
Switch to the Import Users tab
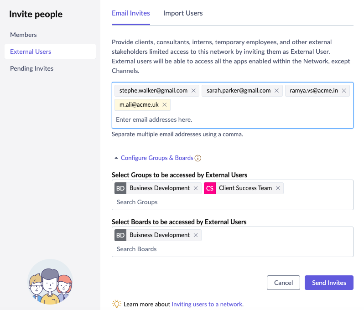tap(183, 13)
